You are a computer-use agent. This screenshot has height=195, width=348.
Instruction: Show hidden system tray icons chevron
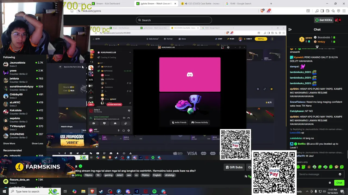(x=307, y=191)
